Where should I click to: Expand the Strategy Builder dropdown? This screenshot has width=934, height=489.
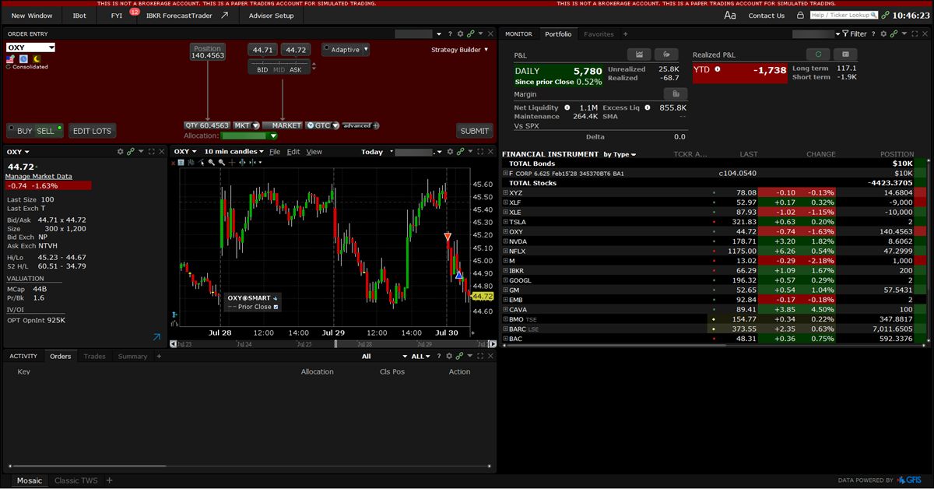[460, 50]
